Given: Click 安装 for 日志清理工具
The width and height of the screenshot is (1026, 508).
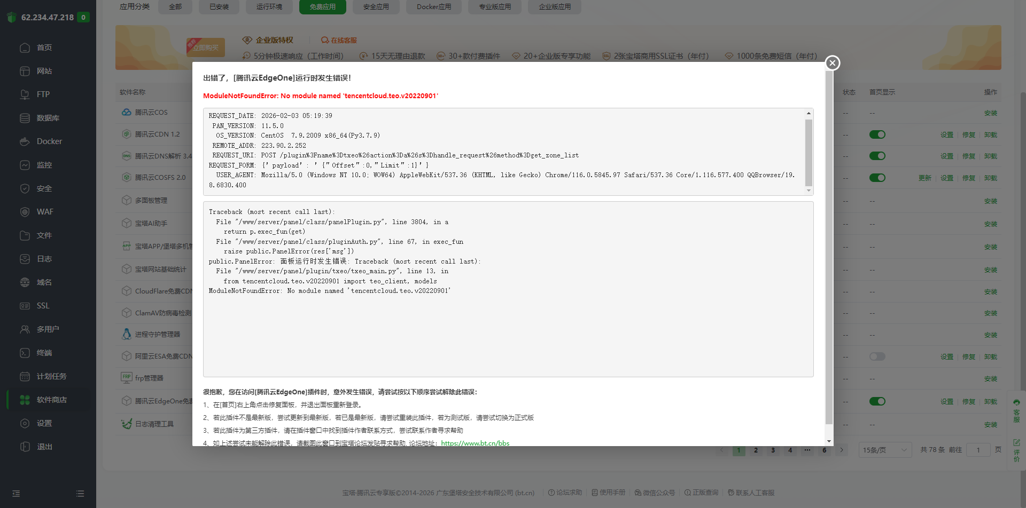Looking at the screenshot, I should (x=991, y=425).
